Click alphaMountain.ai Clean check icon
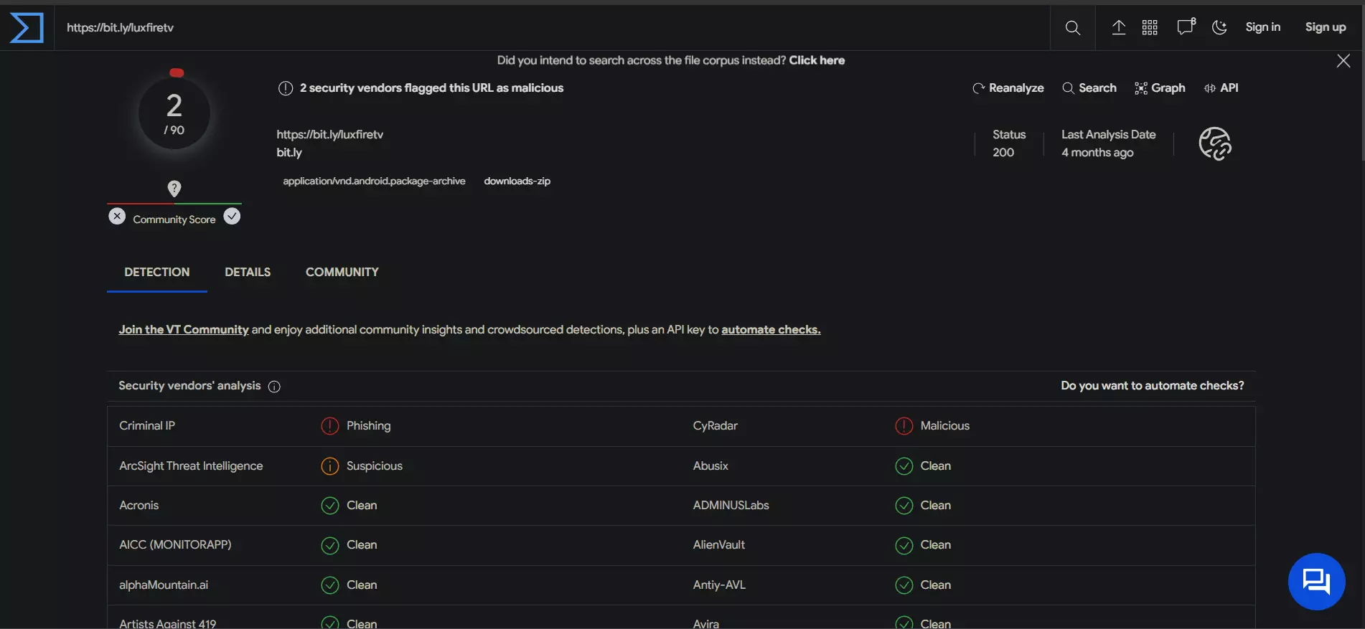The height and width of the screenshot is (629, 1365). (329, 585)
